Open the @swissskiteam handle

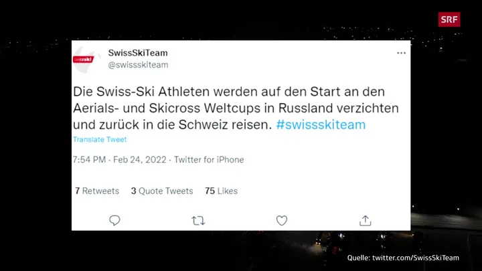(x=138, y=65)
